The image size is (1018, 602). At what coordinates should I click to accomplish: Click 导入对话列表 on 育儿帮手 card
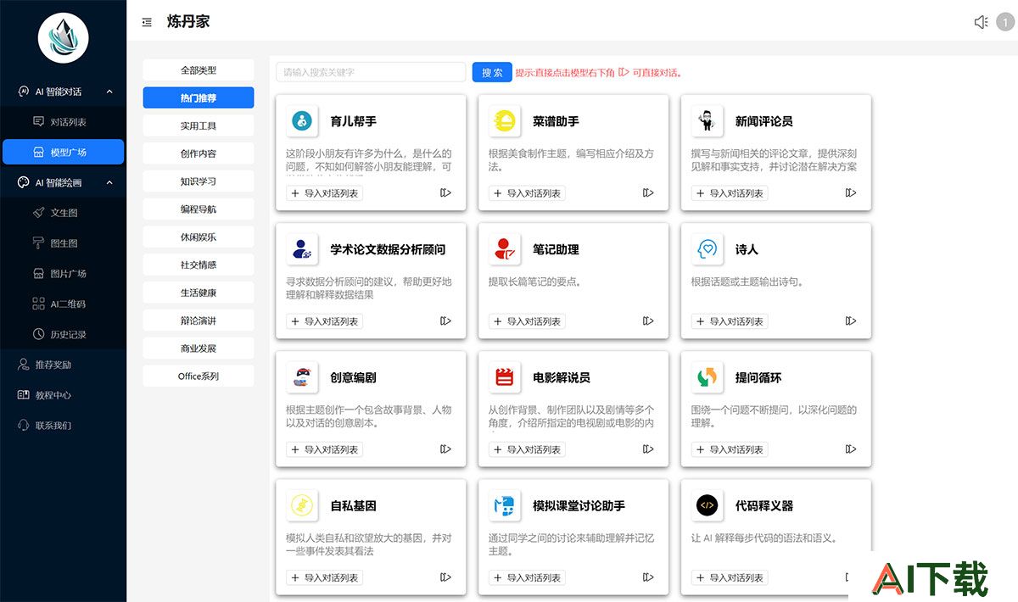click(x=324, y=193)
